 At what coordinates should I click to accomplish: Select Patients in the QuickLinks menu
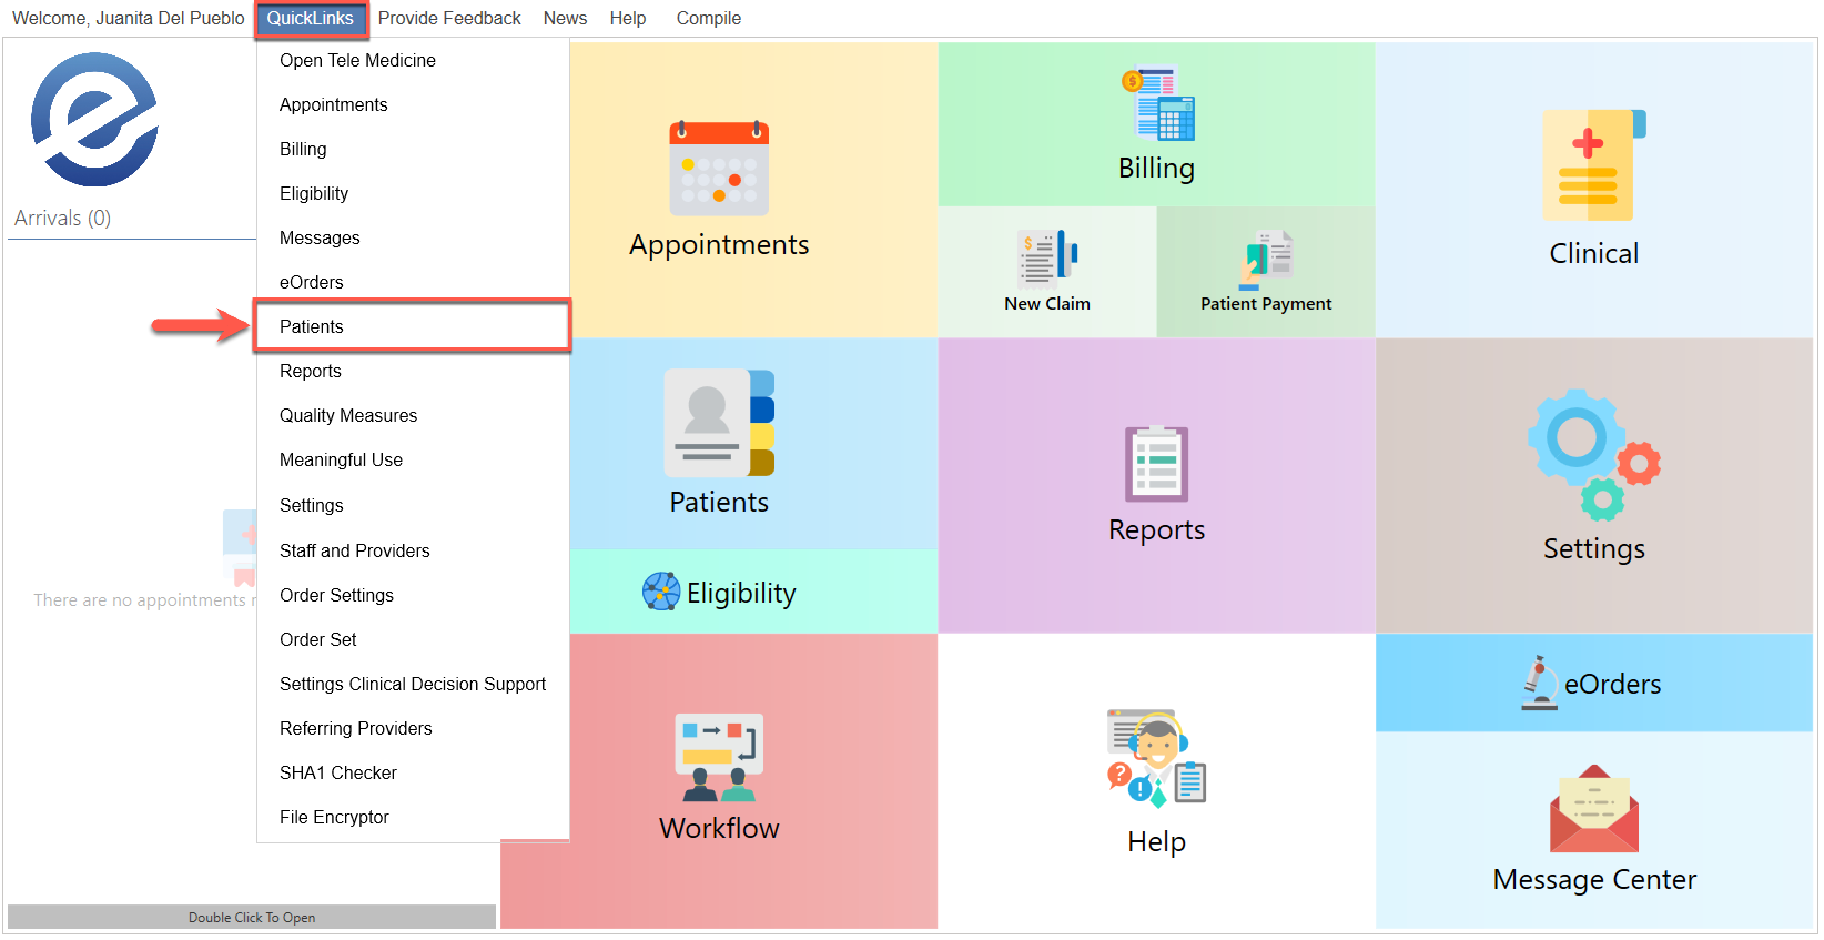312,326
